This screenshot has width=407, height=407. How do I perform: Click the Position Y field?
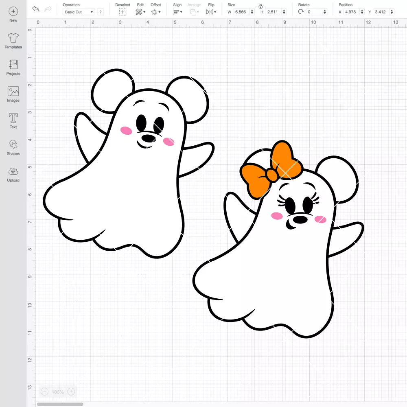pos(381,12)
